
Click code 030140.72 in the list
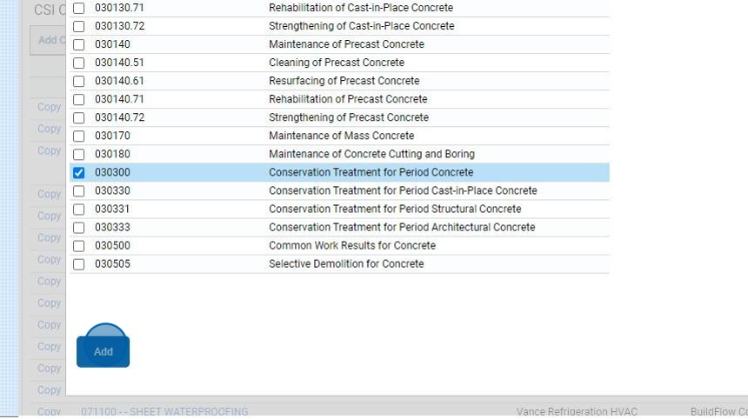[120, 117]
